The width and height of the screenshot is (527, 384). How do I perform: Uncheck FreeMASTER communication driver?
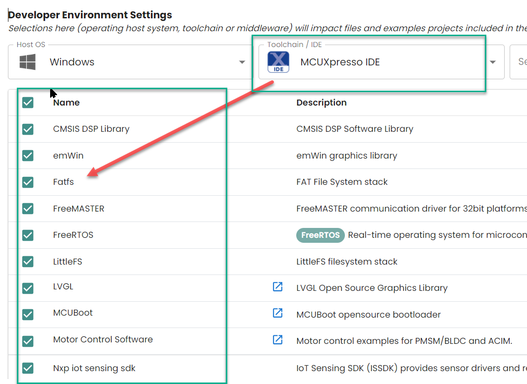tap(28, 209)
